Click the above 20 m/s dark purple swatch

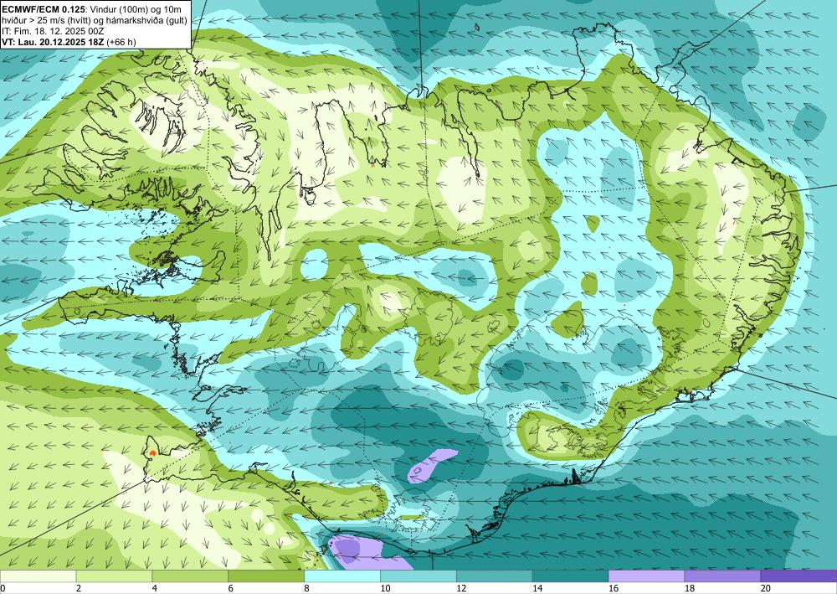[798, 576]
